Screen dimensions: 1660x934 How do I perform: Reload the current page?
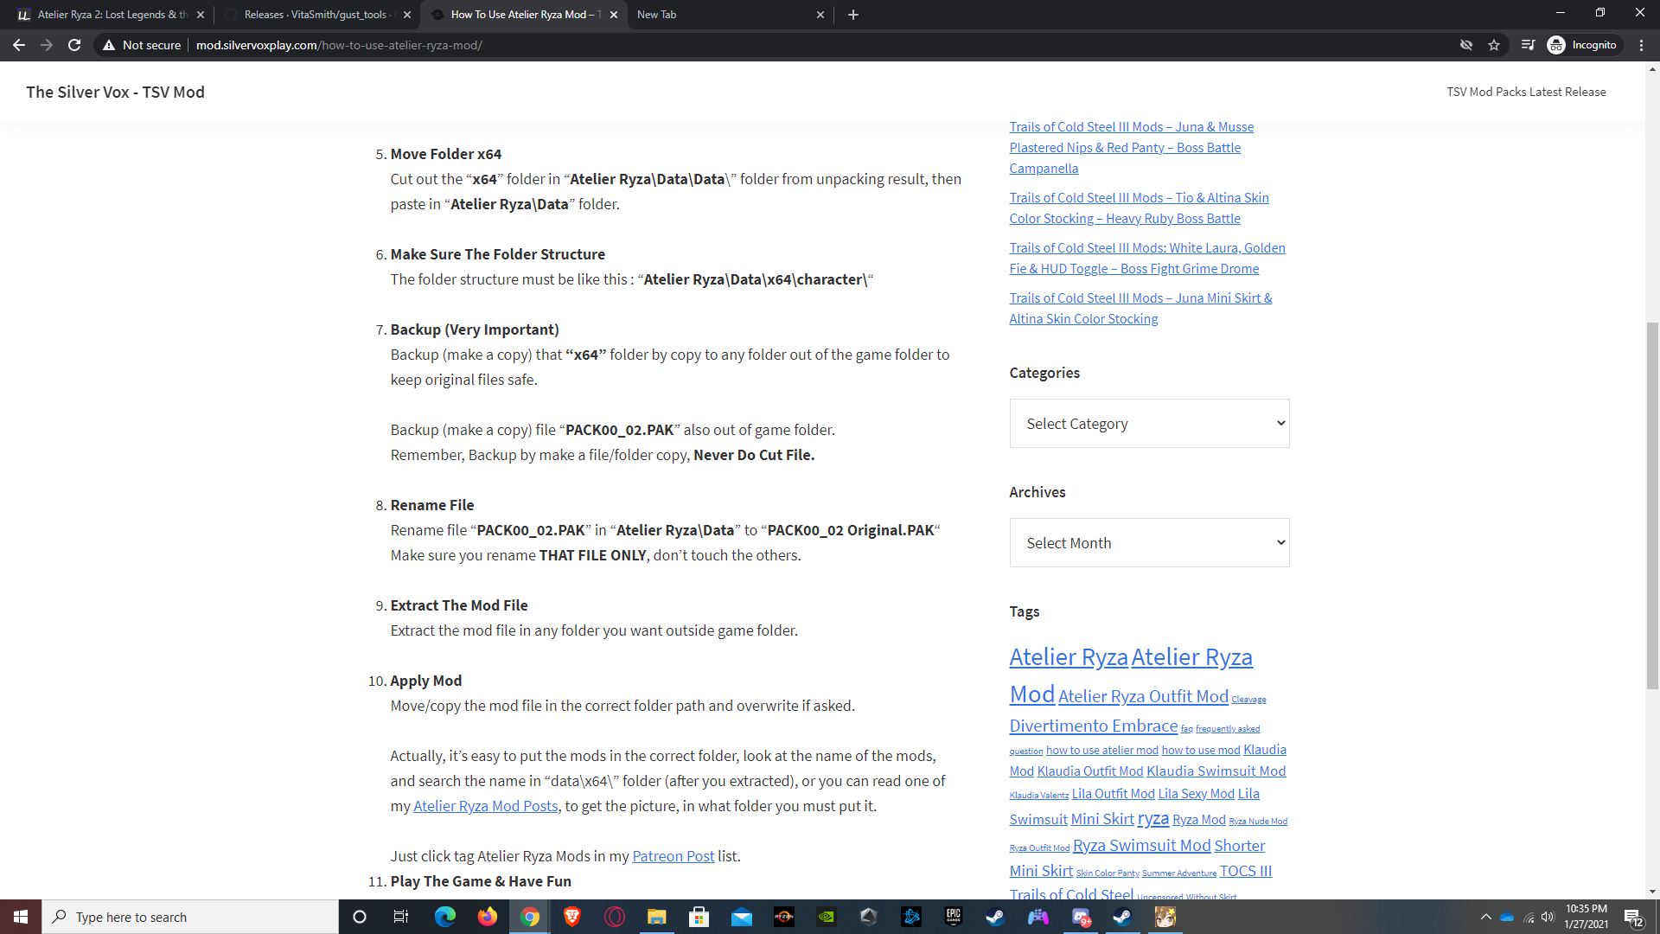pos(74,45)
